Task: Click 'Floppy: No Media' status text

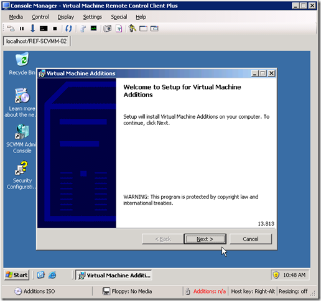Action: coord(132,291)
